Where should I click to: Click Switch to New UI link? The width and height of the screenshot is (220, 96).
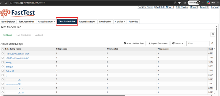pyautogui.click(x=164, y=7)
